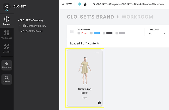Open the Browse compass icon
The image size is (169, 110).
pyautogui.click(x=7, y=19)
